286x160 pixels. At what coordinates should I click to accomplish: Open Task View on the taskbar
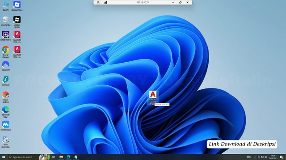[54, 157]
